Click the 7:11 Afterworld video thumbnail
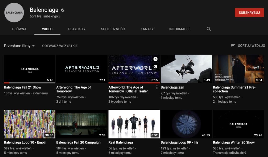 coord(82,69)
